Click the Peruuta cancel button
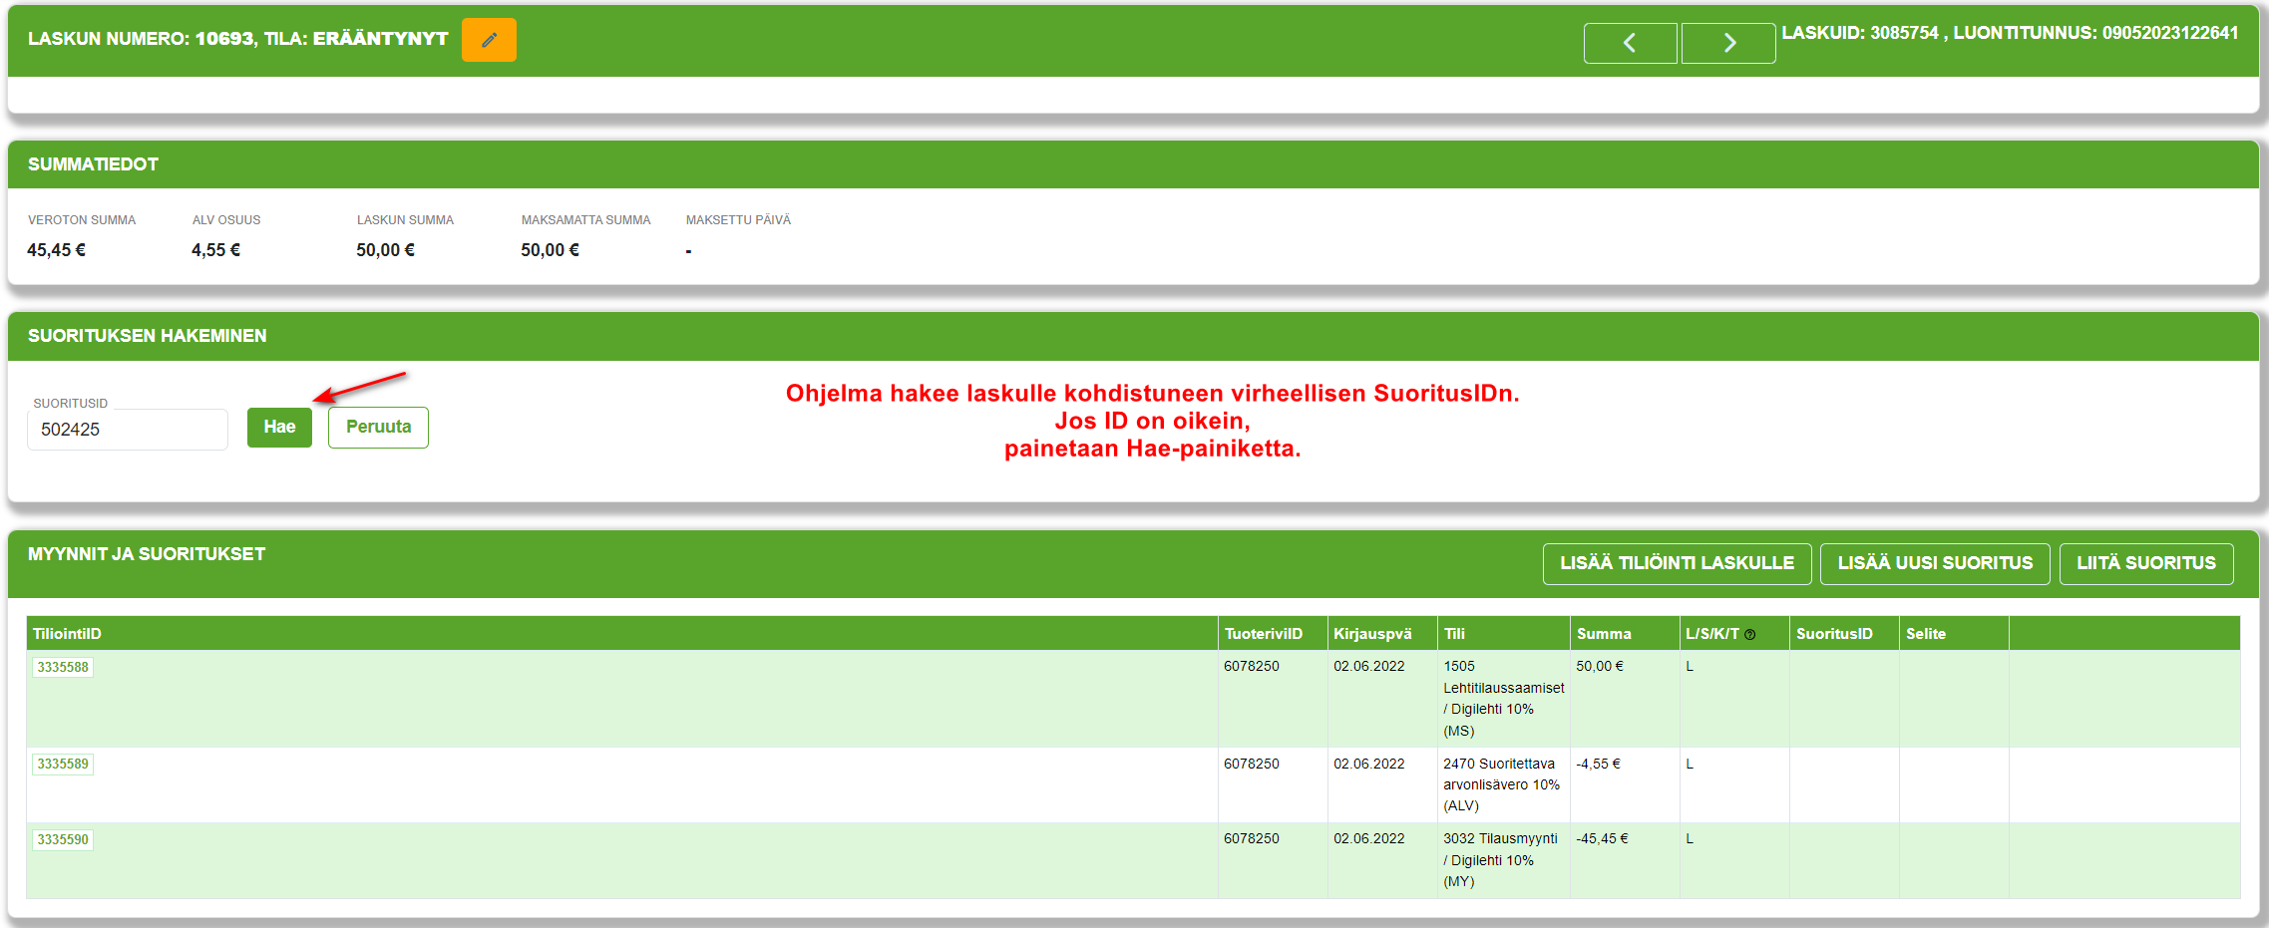Screen dimensions: 2269x928 point(378,427)
